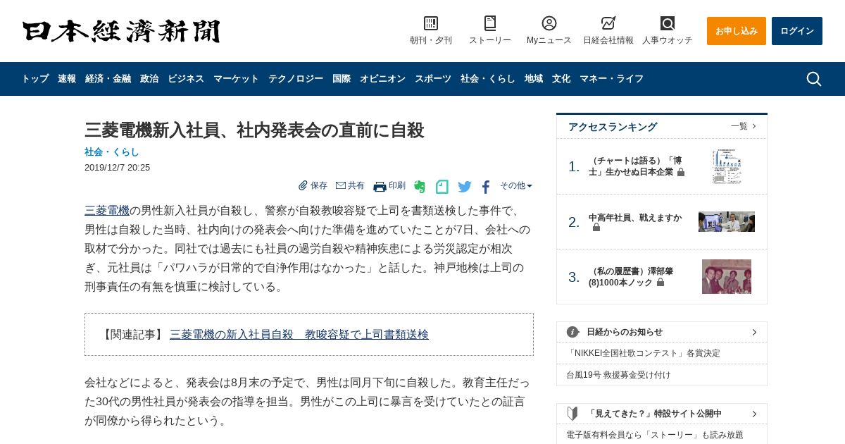Go to トップ in navigation
The height and width of the screenshot is (444, 845).
[35, 79]
